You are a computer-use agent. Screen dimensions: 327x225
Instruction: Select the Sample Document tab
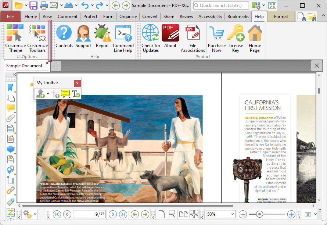pos(24,66)
